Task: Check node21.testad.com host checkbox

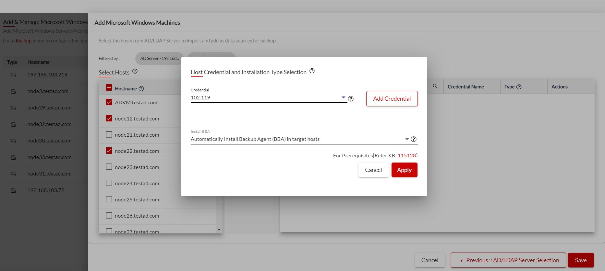Action: point(109,134)
